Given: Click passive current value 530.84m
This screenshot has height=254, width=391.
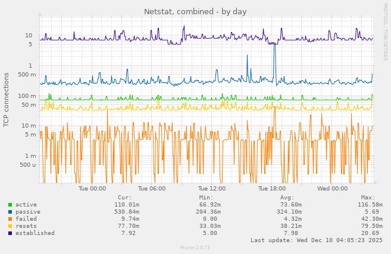Looking at the screenshot, I should click(x=127, y=212).
